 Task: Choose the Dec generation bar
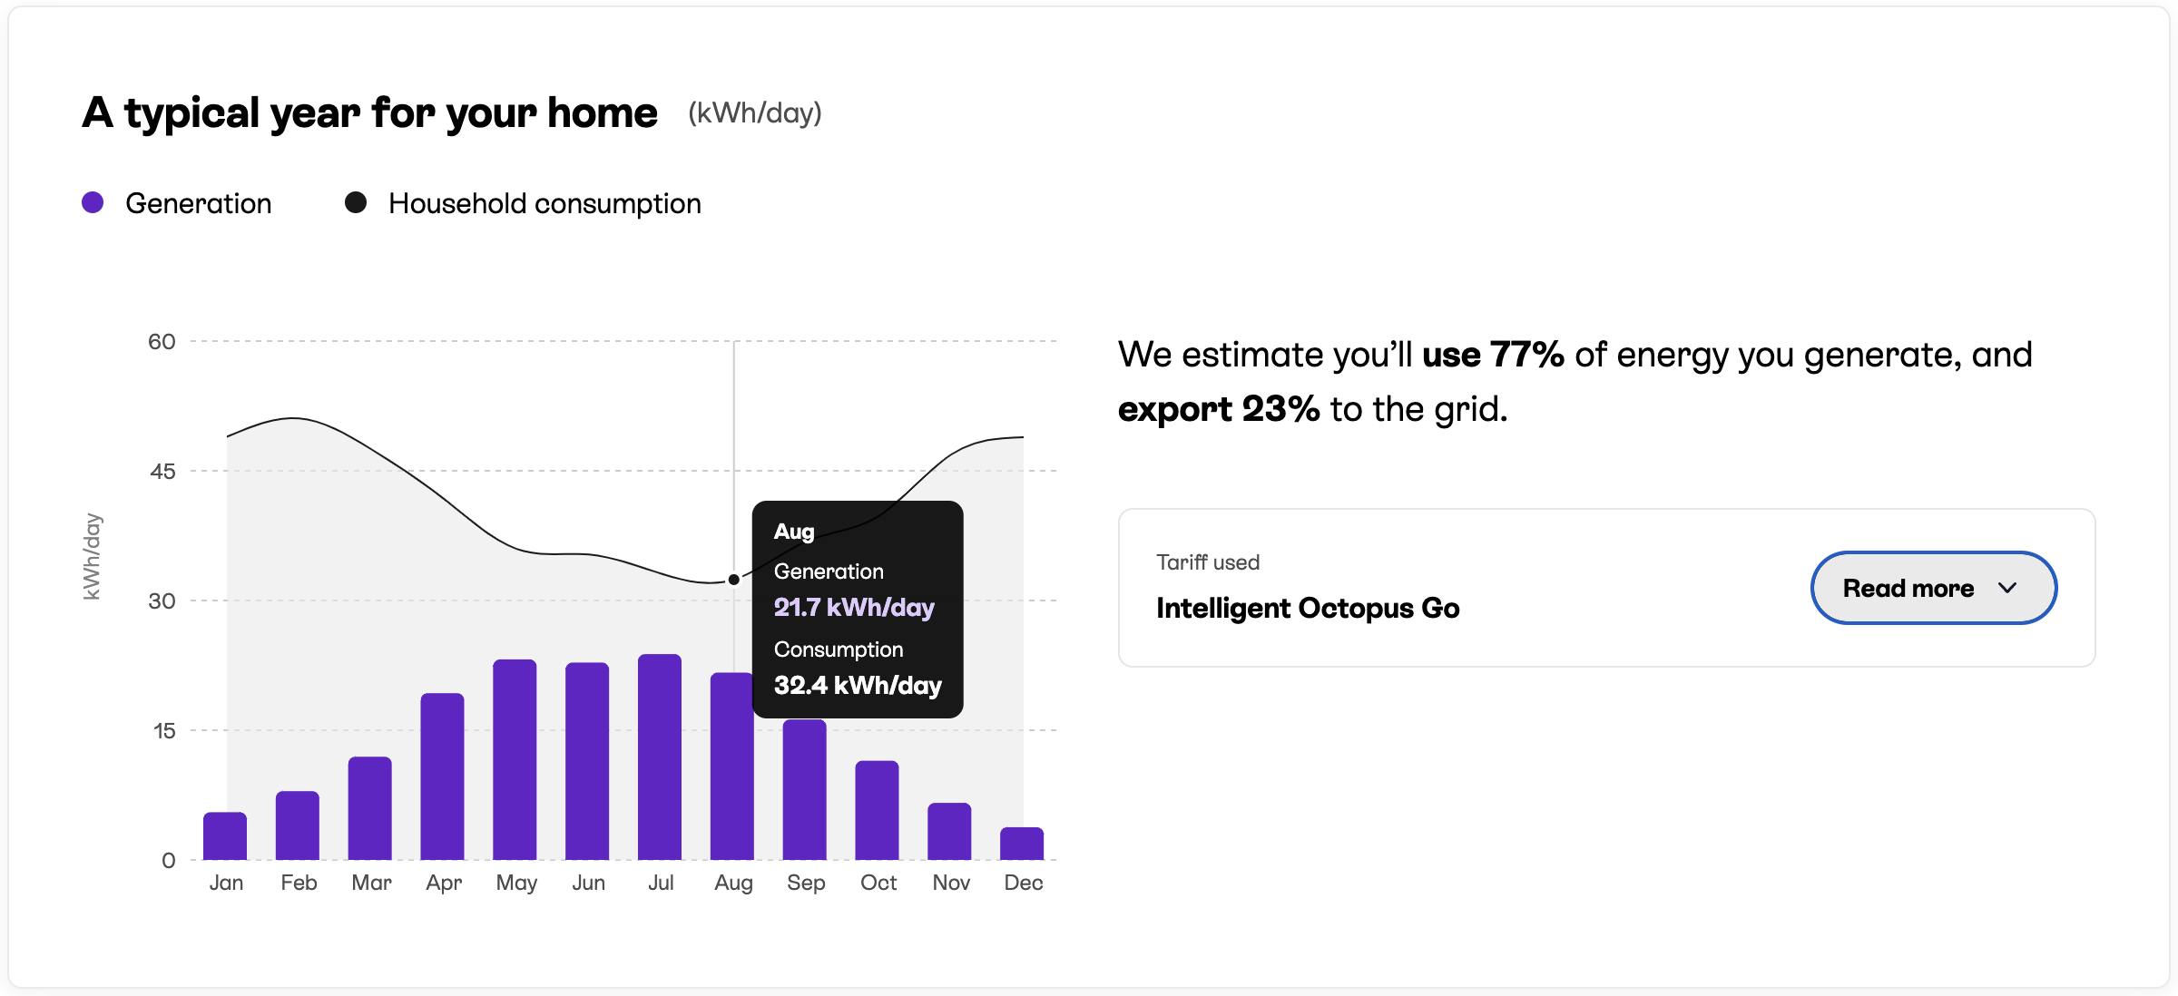coord(1022,844)
